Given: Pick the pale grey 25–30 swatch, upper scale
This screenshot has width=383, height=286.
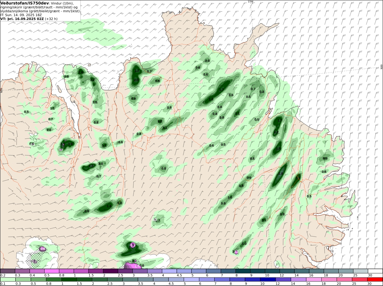Looking at the screenshot, I should tap(361, 271).
